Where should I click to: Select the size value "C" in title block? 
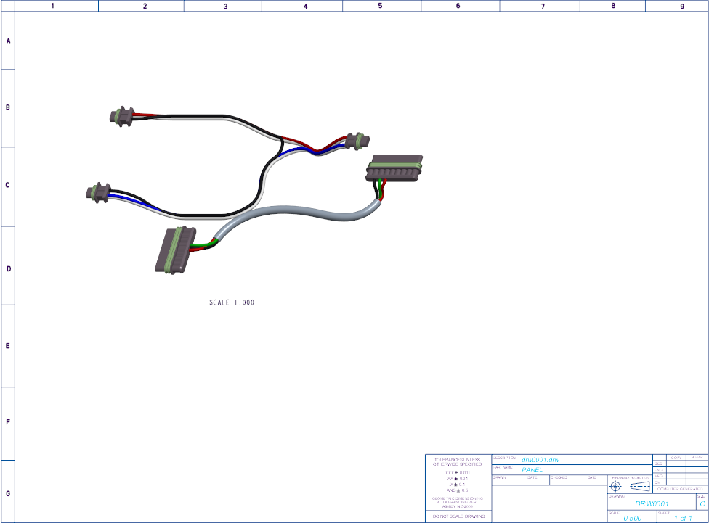(702, 503)
